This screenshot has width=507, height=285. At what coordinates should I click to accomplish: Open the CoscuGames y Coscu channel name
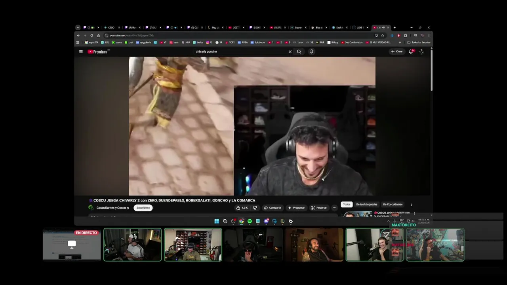(111, 208)
